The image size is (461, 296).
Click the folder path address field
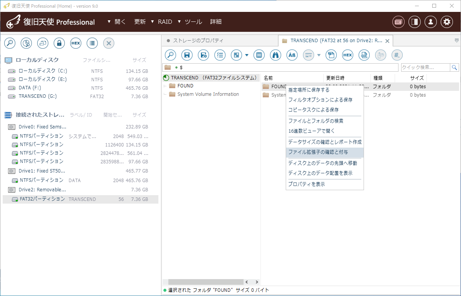click(280, 67)
